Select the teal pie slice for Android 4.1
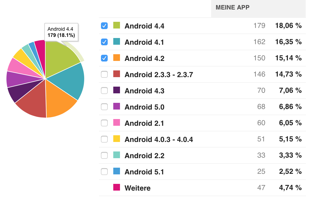This screenshot has height=204, width=311. [x=71, y=79]
